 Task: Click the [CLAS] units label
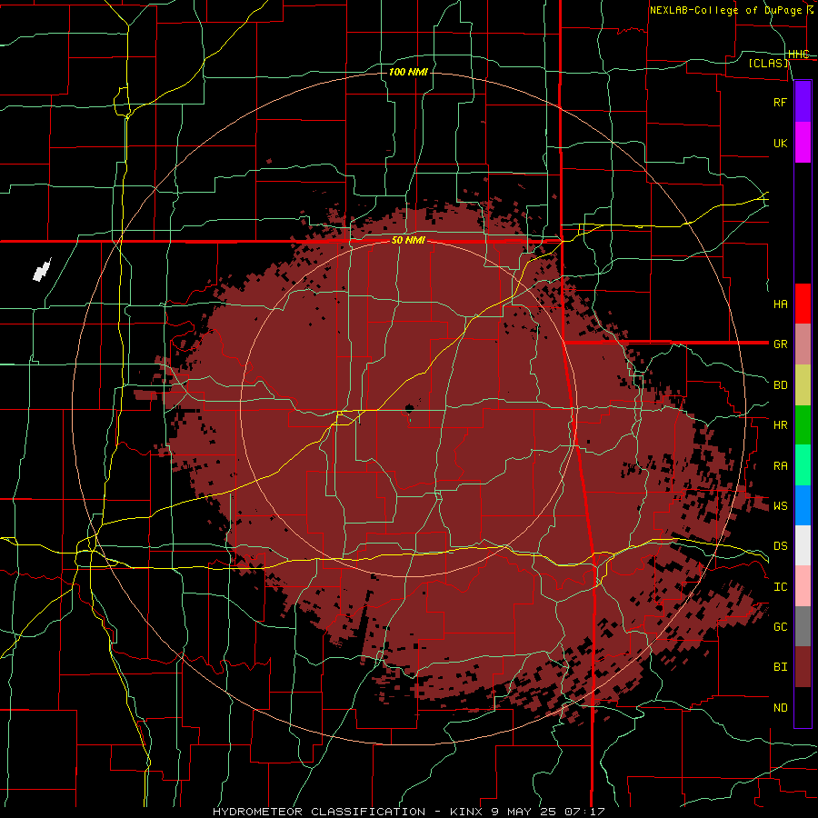[768, 63]
